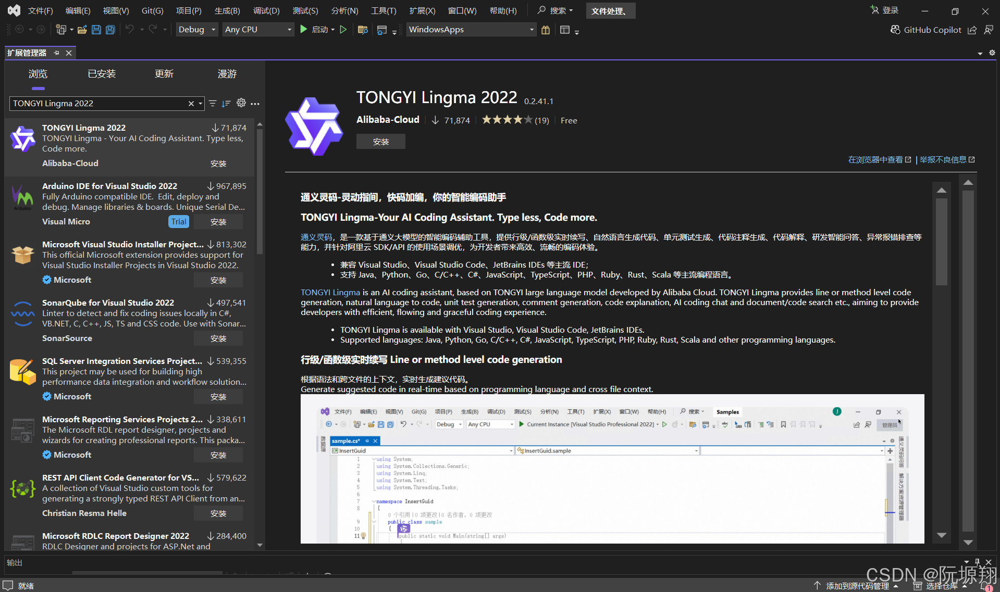
Task: Expand the Undo history dropdown arrow
Action: click(142, 30)
